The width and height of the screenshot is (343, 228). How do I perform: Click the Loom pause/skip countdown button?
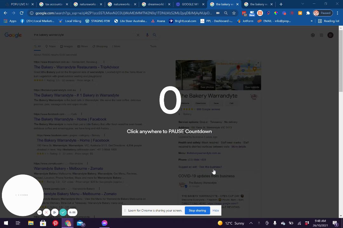pos(55,212)
